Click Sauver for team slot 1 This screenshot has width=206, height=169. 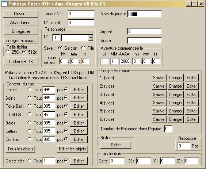(159, 78)
